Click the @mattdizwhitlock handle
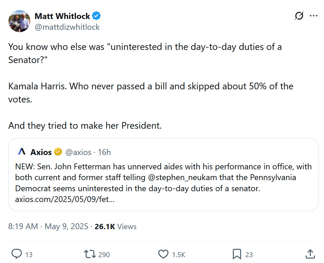The width and height of the screenshot is (324, 263). click(67, 27)
